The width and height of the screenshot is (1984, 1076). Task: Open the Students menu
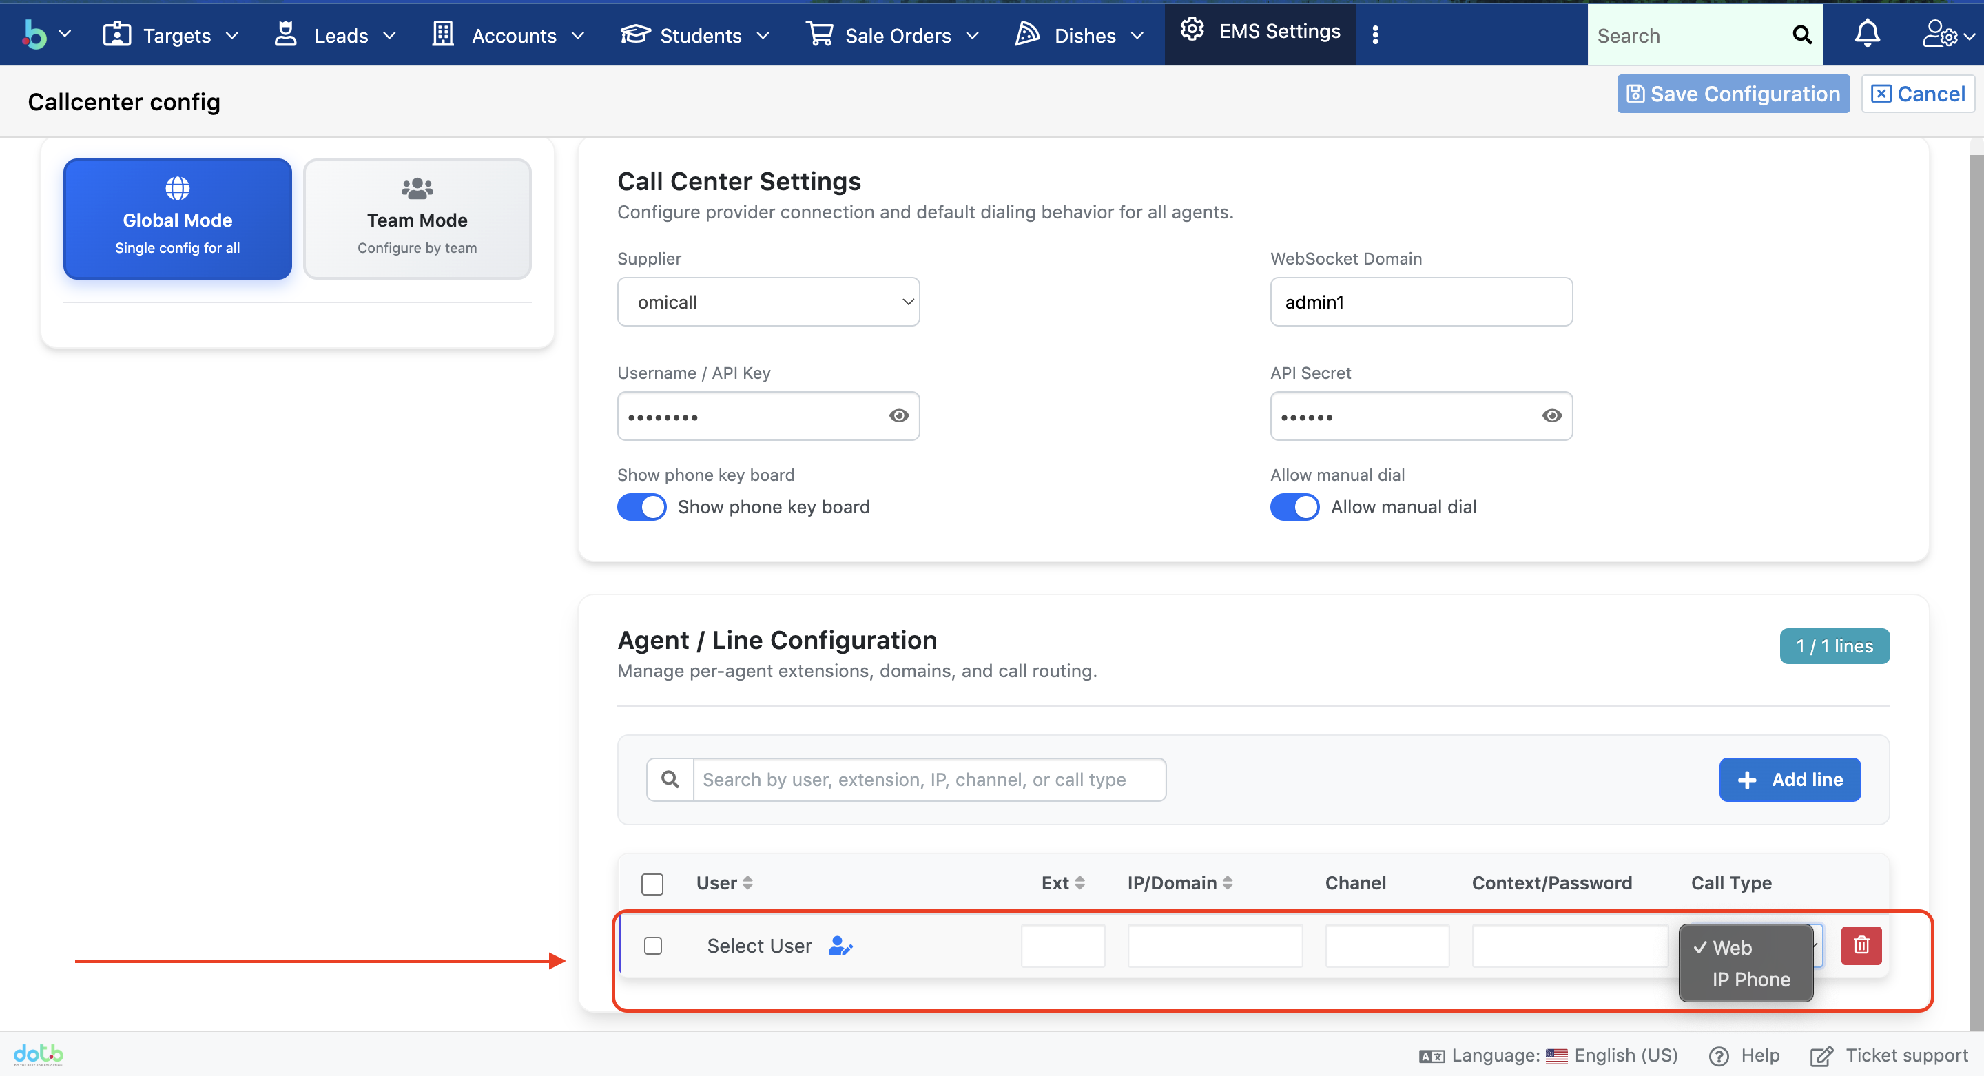(x=694, y=34)
